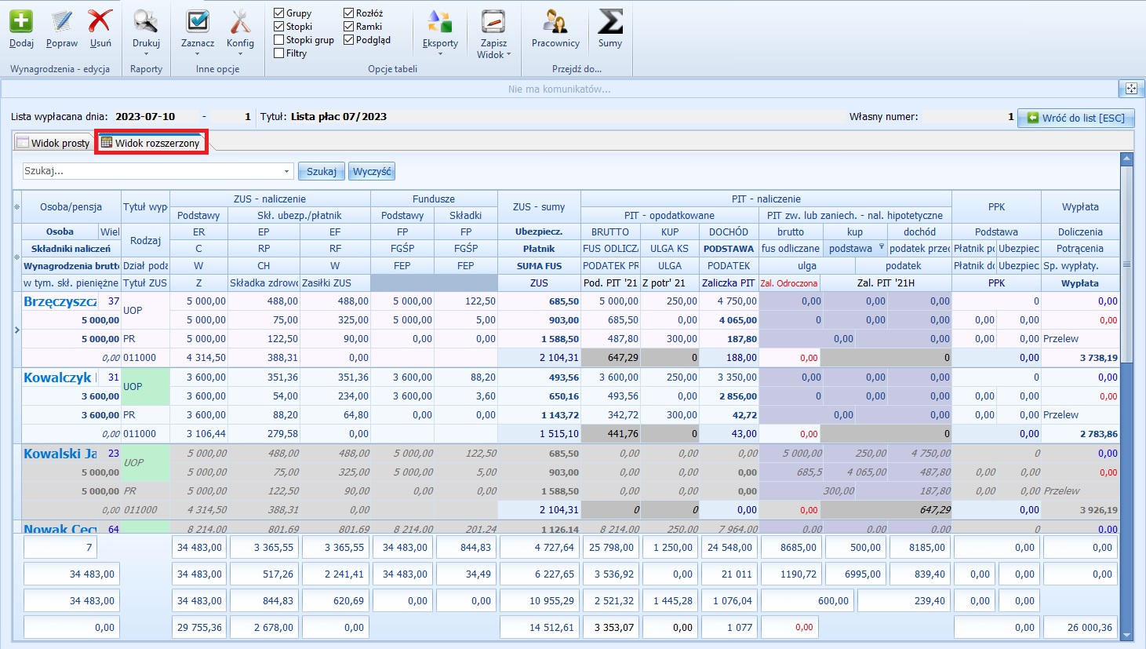Screen dimensions: 1146x649
Task: Click the 2023-07-10 payment date value
Action: (x=145, y=117)
